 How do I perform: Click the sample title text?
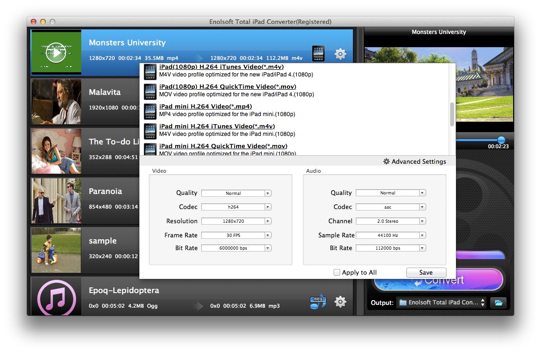103,241
